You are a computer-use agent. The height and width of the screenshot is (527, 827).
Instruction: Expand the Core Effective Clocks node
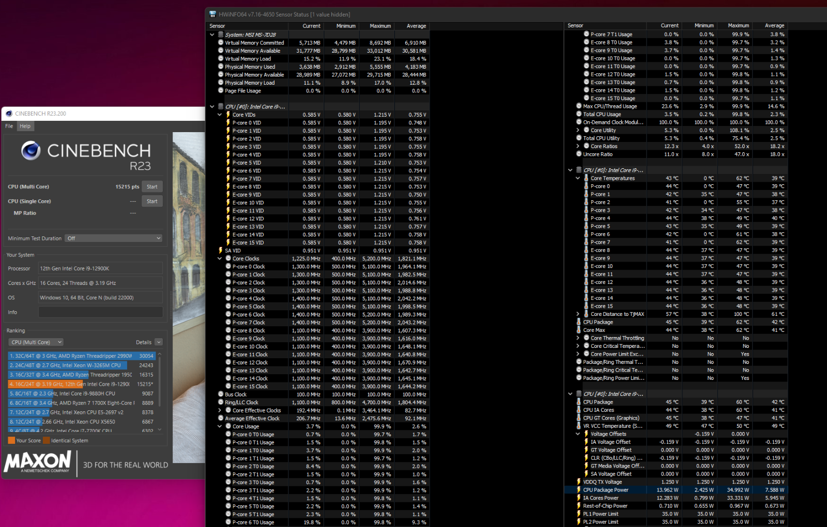coord(220,410)
